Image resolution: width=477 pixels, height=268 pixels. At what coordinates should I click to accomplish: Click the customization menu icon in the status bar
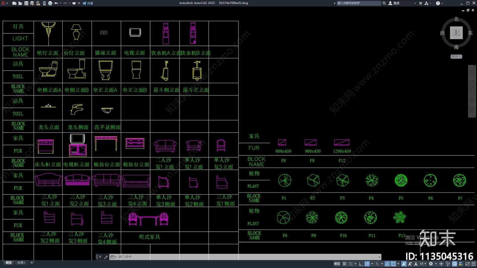[473, 264]
